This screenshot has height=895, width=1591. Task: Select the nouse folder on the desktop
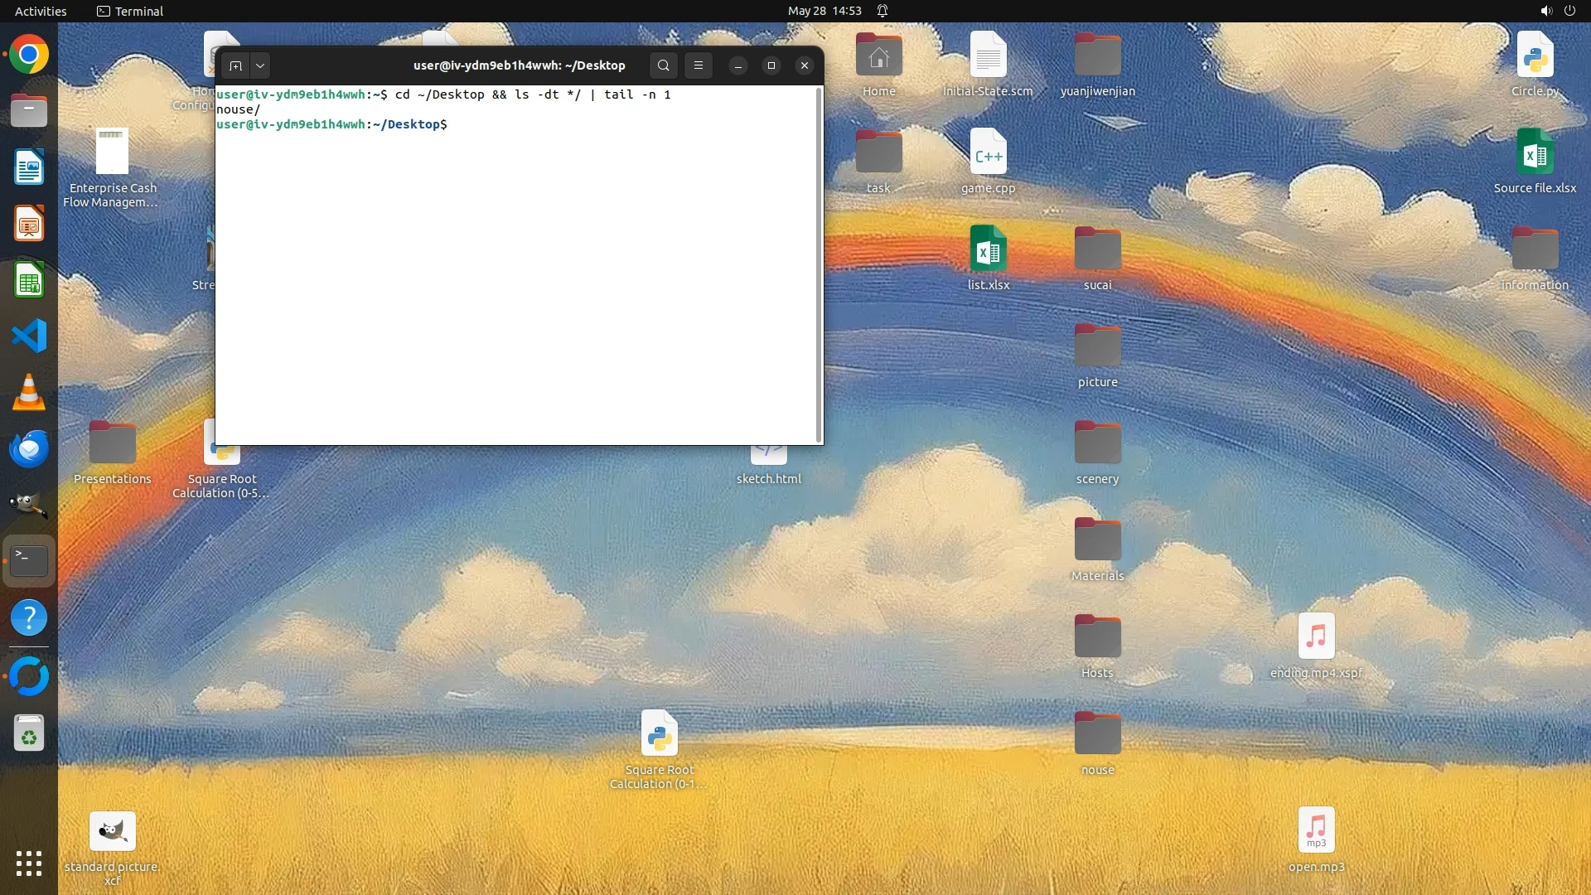tap(1097, 734)
